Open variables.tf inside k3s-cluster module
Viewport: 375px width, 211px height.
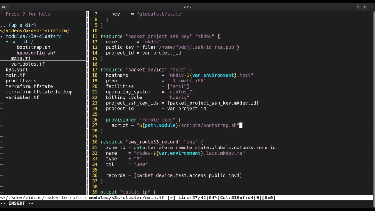point(28,64)
